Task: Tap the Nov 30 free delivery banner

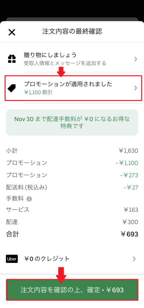Action: 72,123
